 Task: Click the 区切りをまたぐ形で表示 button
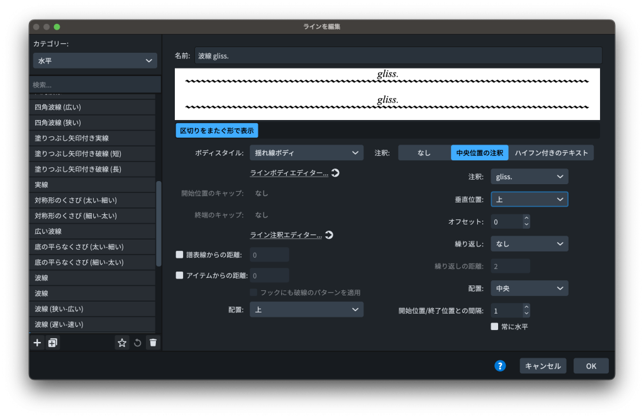click(217, 131)
